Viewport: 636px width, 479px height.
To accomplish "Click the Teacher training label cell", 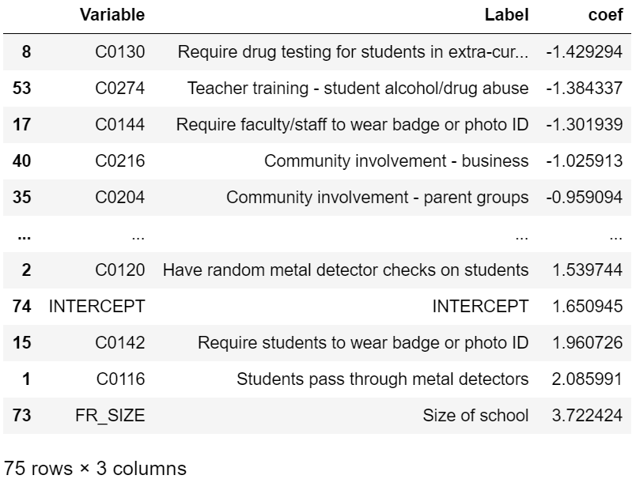I will pyautogui.click(x=358, y=88).
